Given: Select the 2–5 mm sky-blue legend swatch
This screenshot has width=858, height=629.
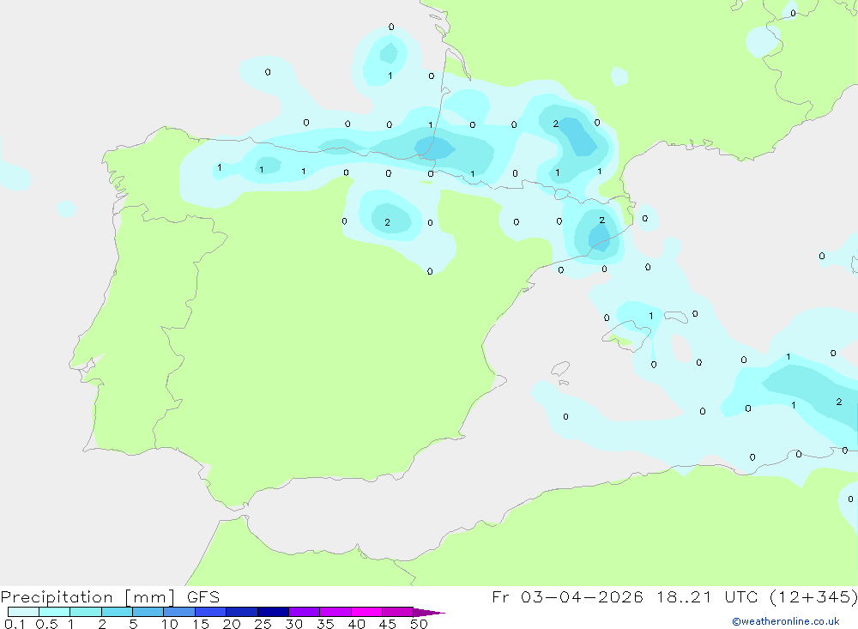Looking at the screenshot, I should (117, 612).
